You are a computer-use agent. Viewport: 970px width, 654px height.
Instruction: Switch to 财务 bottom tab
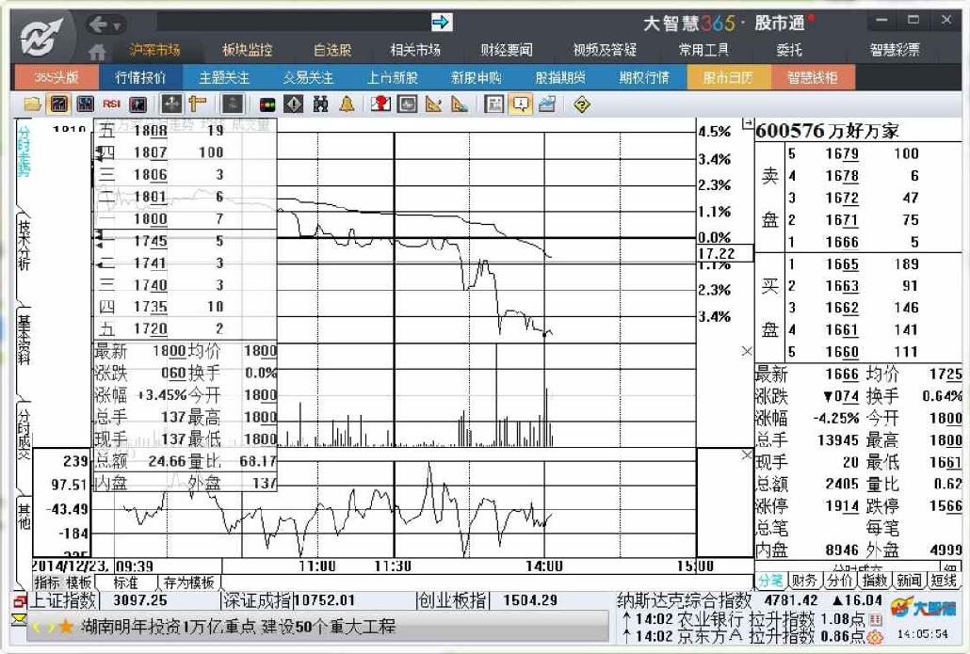[x=804, y=581]
